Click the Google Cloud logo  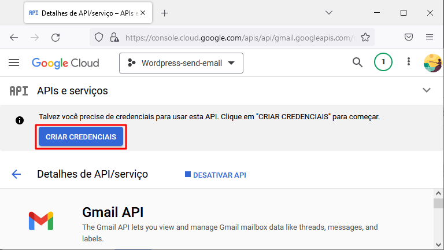click(65, 63)
